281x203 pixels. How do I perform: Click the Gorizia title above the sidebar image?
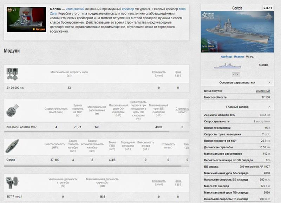tap(237, 8)
